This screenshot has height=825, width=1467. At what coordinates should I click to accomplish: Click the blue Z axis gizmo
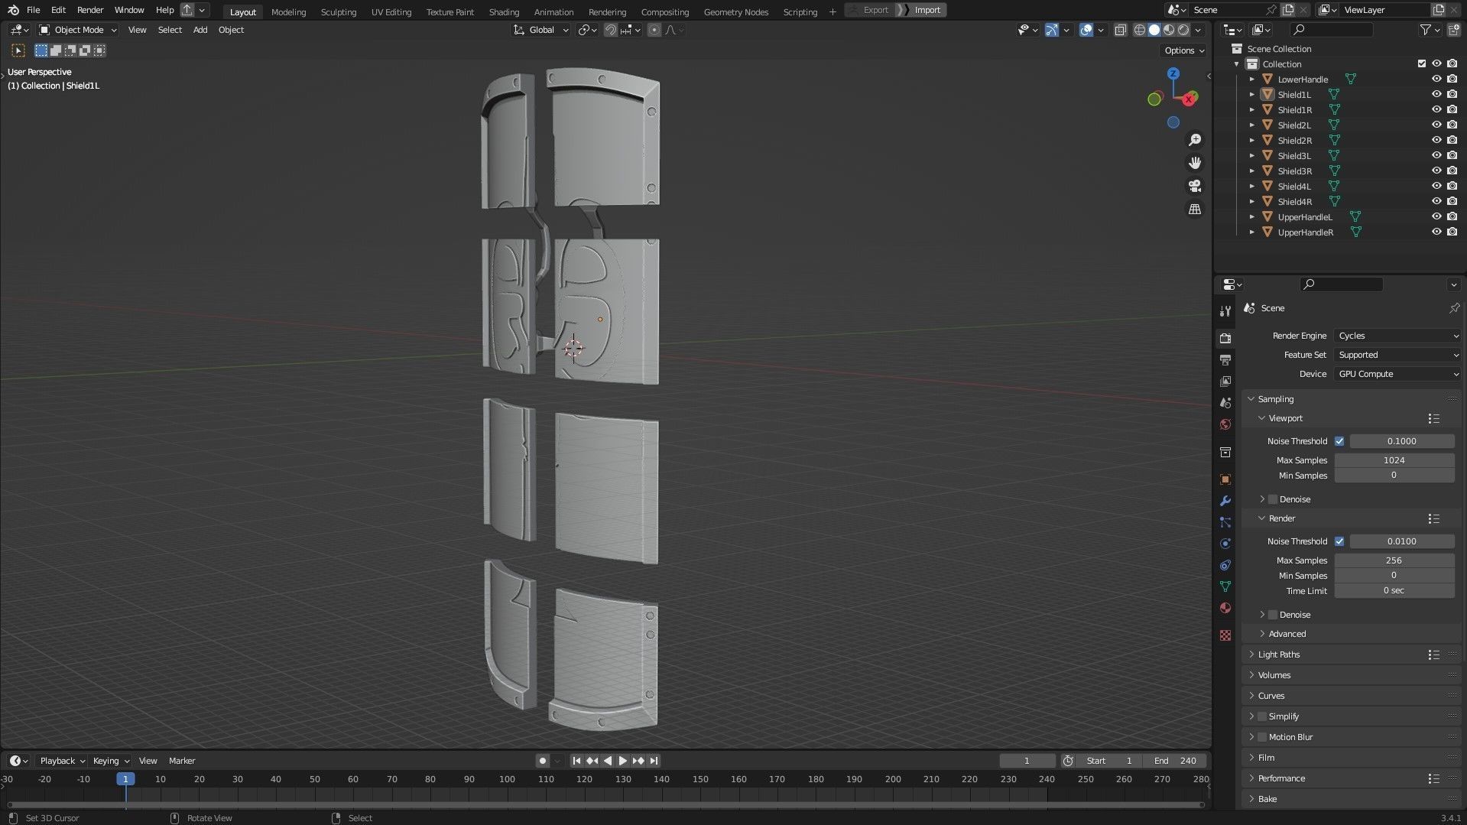(x=1173, y=73)
